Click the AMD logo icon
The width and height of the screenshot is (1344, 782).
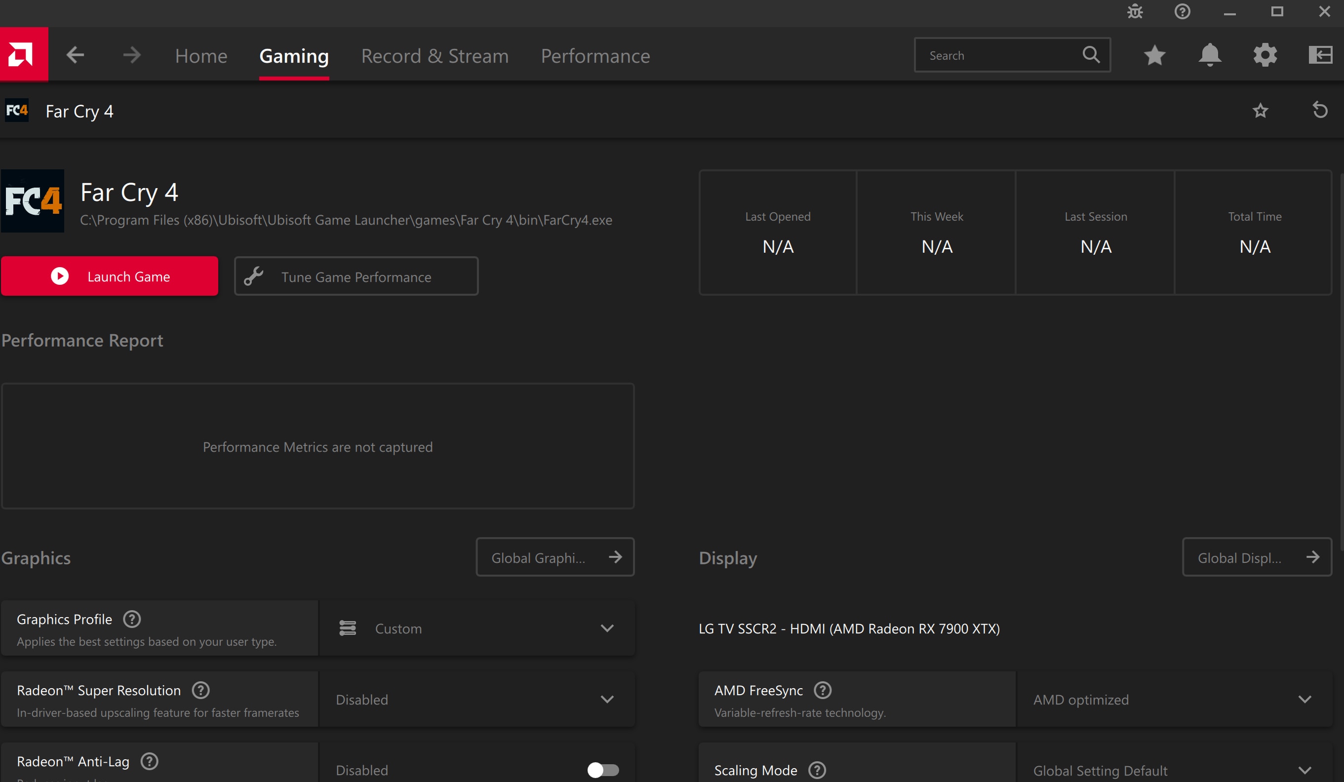click(24, 54)
